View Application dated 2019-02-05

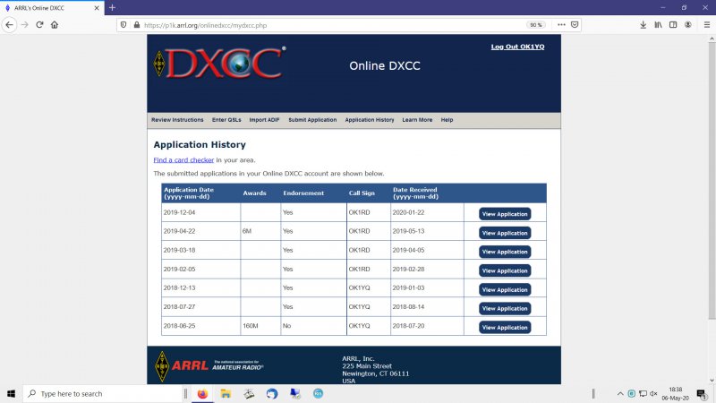505,270
